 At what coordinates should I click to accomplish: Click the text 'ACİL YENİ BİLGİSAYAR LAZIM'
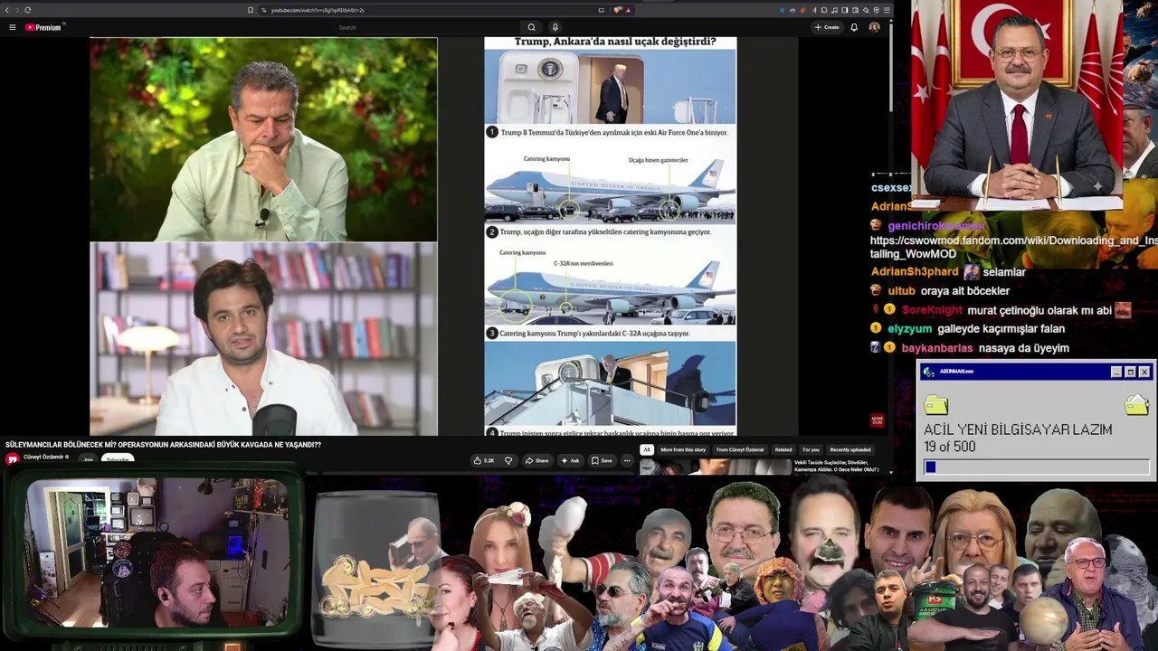point(1018,430)
